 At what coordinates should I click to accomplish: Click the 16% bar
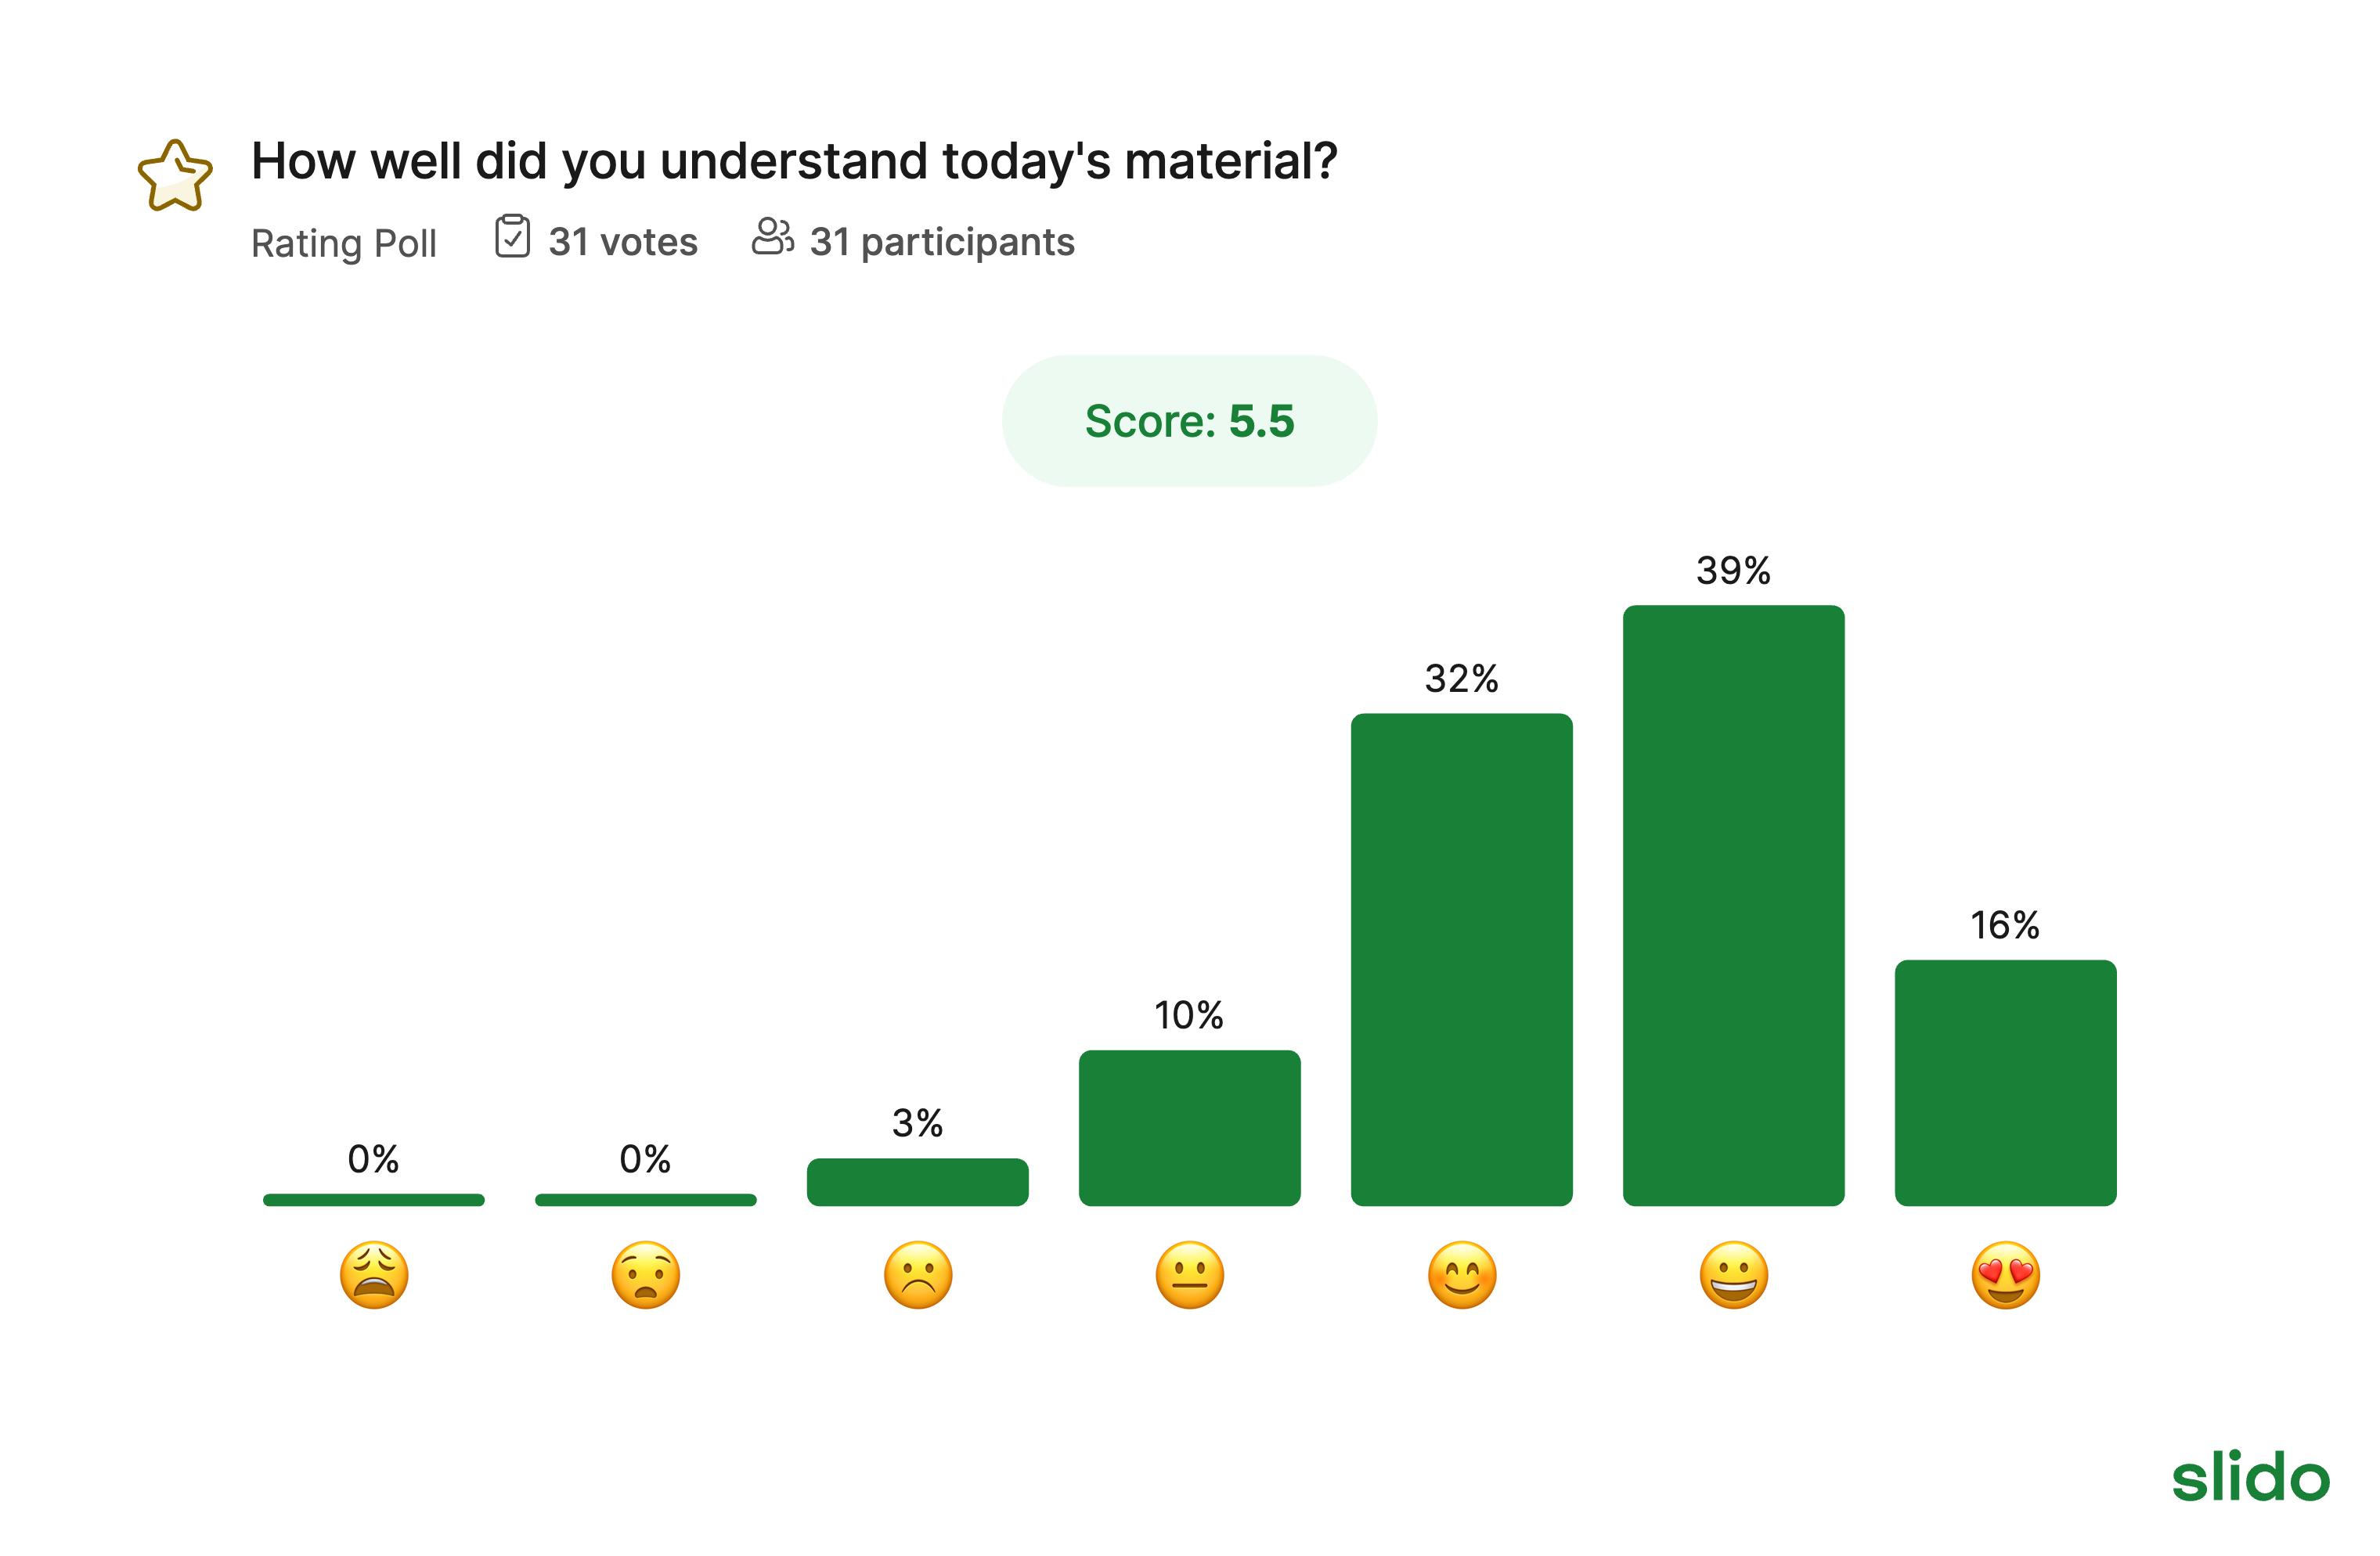[x=2006, y=1083]
